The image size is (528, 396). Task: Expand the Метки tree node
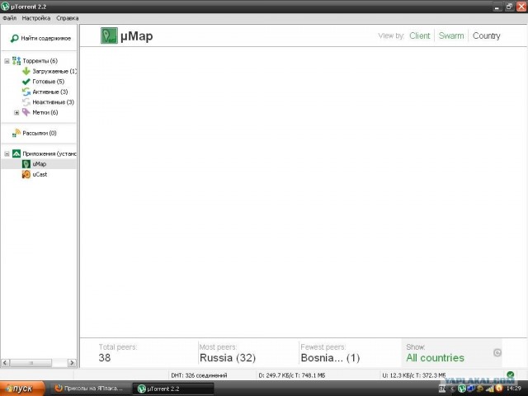tap(16, 112)
